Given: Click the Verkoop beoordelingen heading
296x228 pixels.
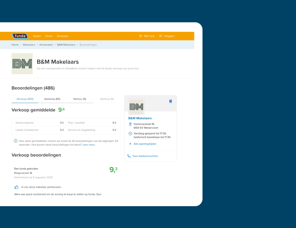Looking at the screenshot, I should (36, 155).
